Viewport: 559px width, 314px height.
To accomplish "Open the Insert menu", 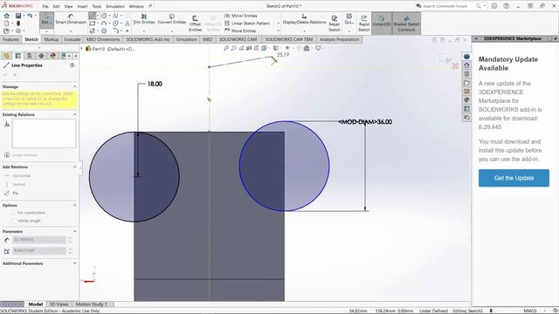I will click(82, 6).
